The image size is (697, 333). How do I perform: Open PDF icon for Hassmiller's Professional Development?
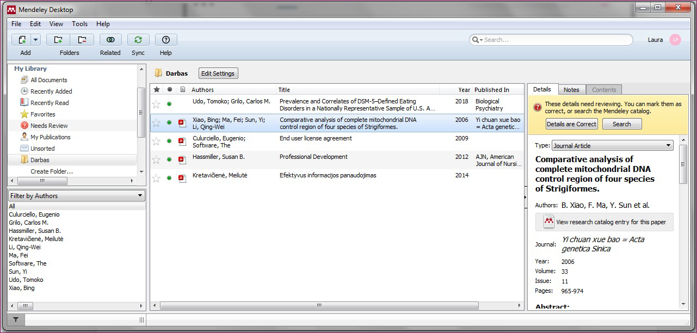pos(183,160)
